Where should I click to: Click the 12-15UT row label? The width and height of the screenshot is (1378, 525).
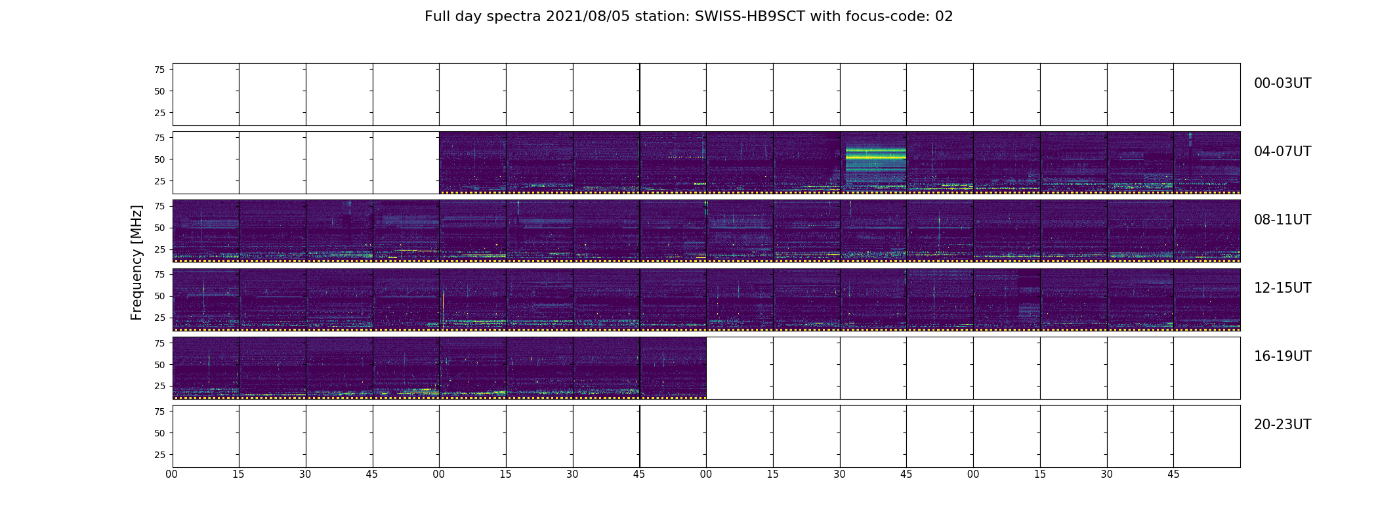point(1282,288)
